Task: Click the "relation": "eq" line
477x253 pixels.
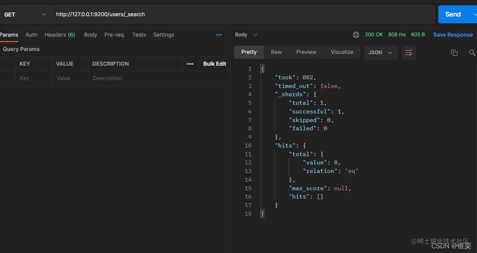Action: tap(331, 171)
